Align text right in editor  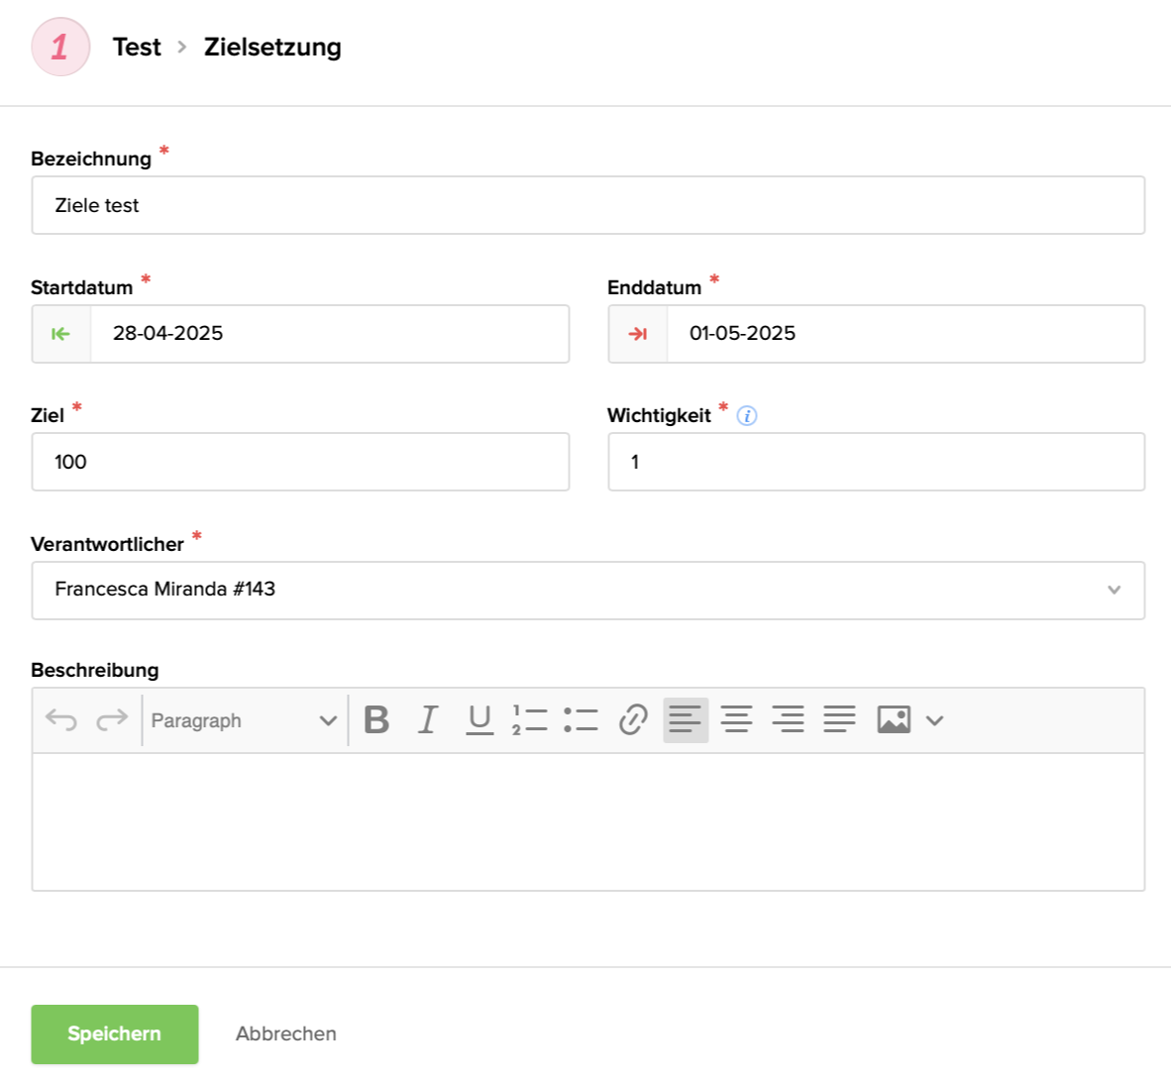pos(788,720)
